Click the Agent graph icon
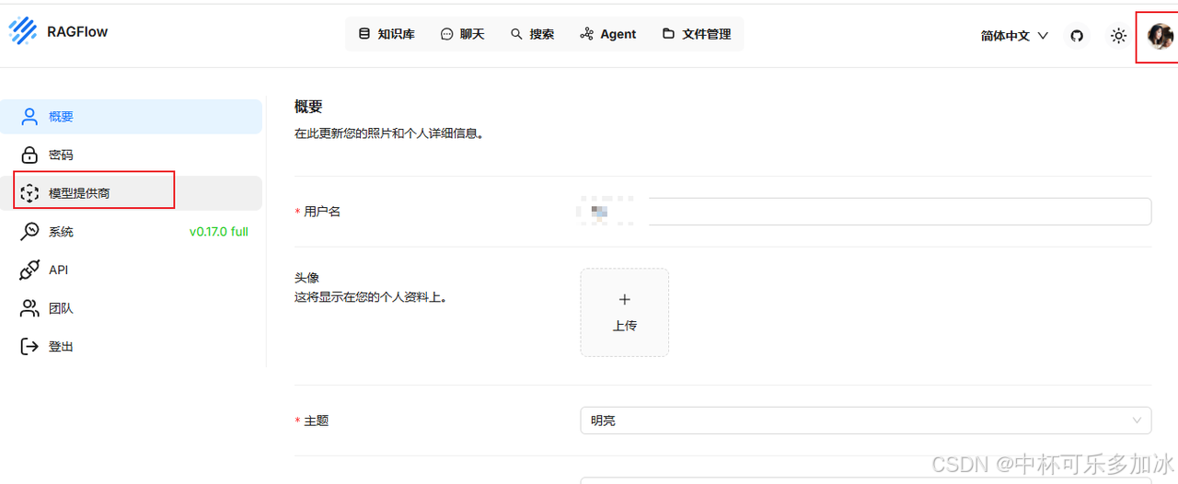The image size is (1178, 484). point(587,34)
